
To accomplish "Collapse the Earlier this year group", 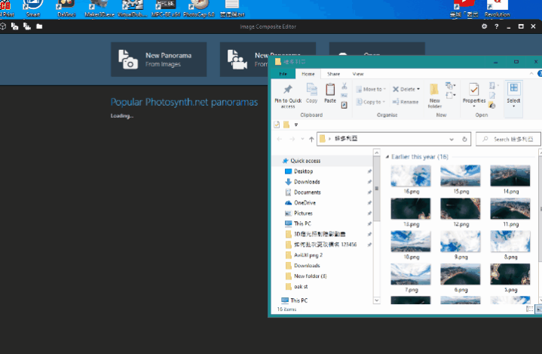I will coord(387,156).
